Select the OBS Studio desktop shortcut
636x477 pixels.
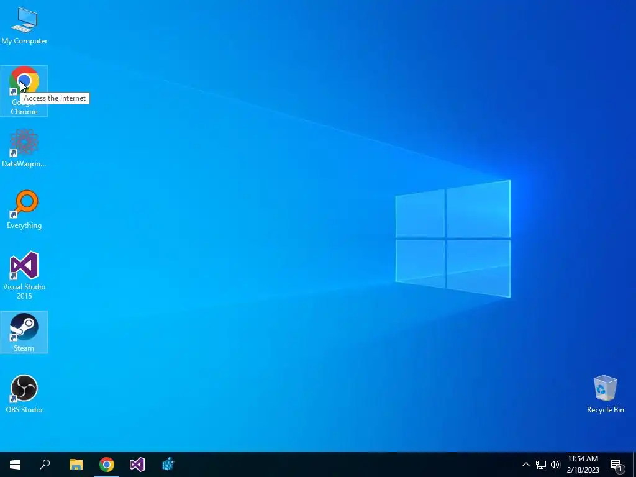tap(24, 394)
